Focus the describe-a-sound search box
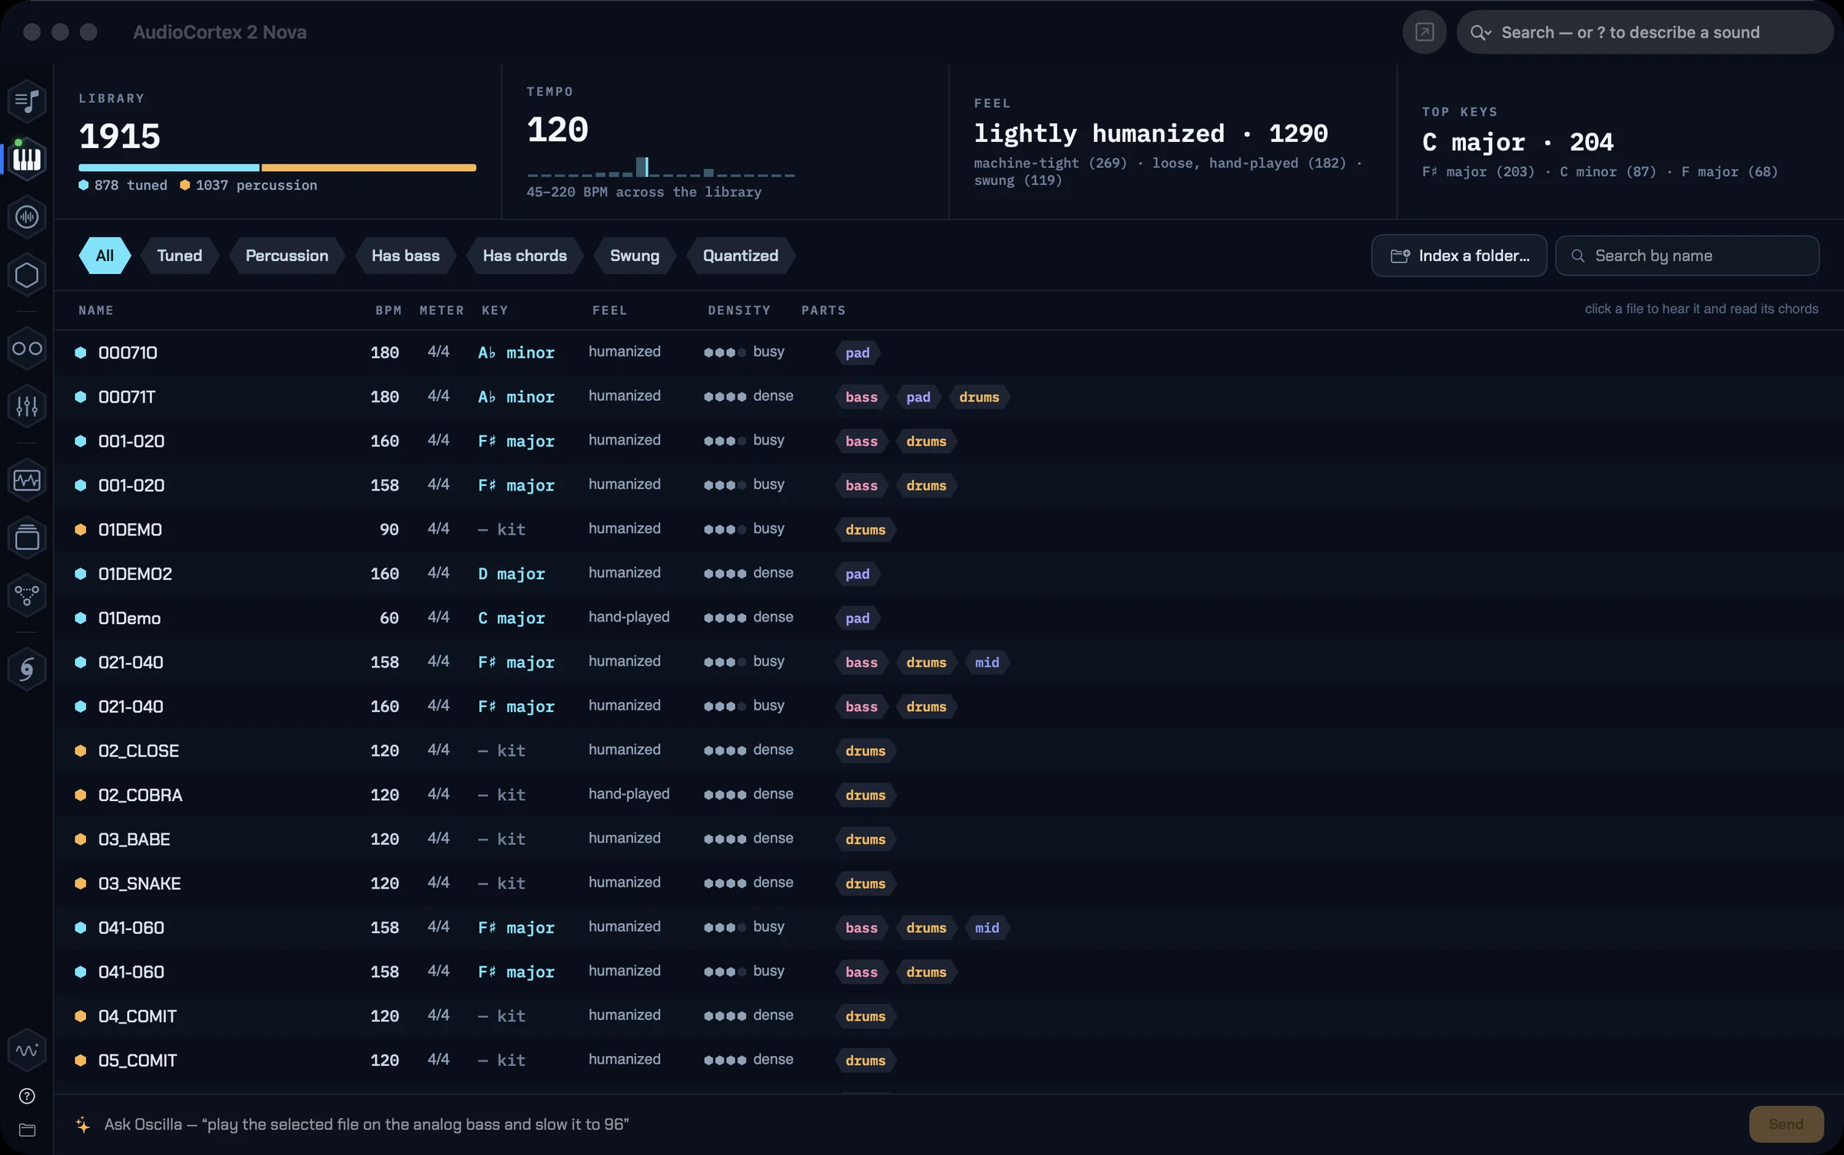 pos(1645,32)
